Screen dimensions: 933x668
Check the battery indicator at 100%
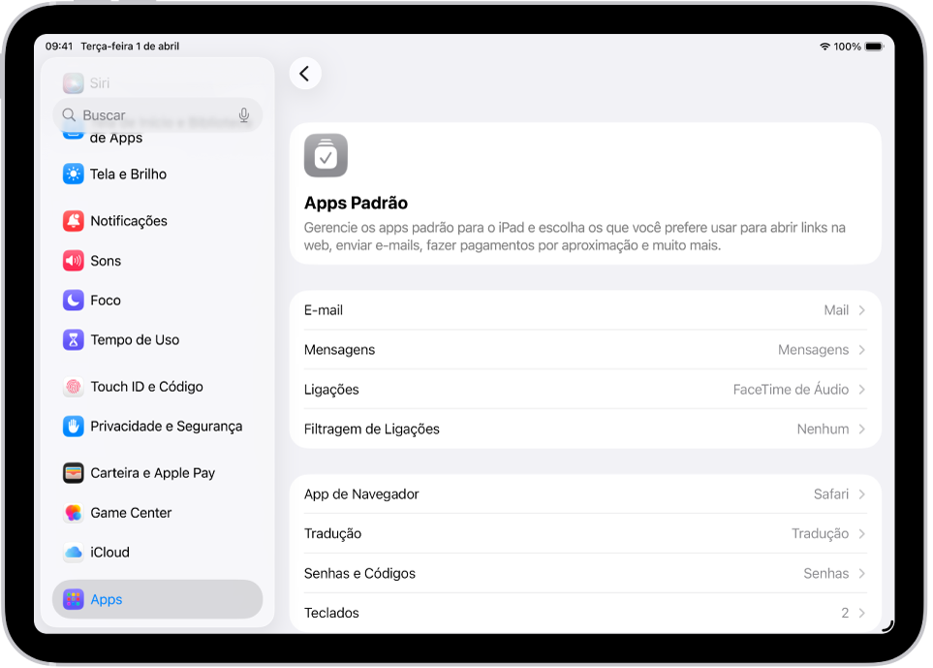point(873,45)
